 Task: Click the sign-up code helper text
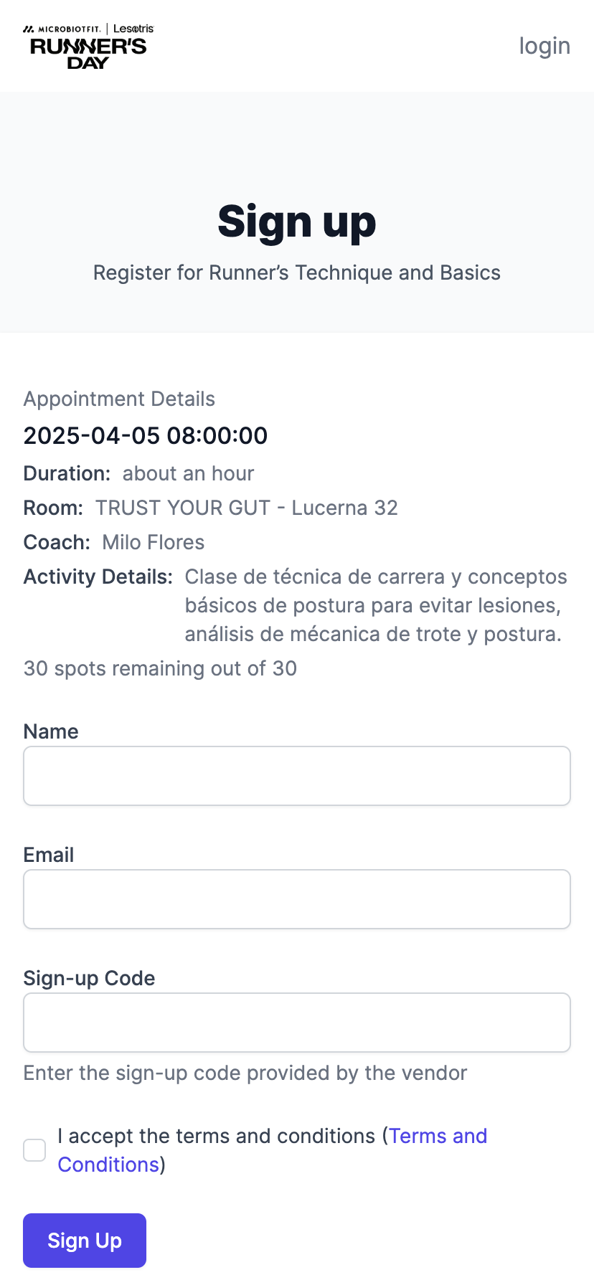pos(245,1073)
